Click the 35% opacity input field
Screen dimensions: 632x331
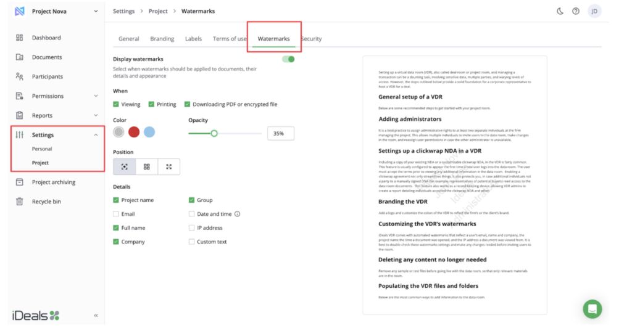click(281, 133)
